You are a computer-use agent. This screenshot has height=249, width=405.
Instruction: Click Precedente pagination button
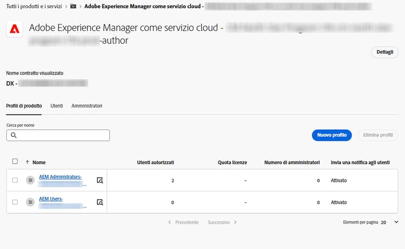[x=184, y=222]
